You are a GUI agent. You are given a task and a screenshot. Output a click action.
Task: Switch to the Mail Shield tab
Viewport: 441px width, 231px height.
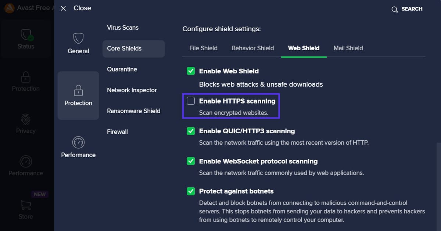(x=348, y=48)
